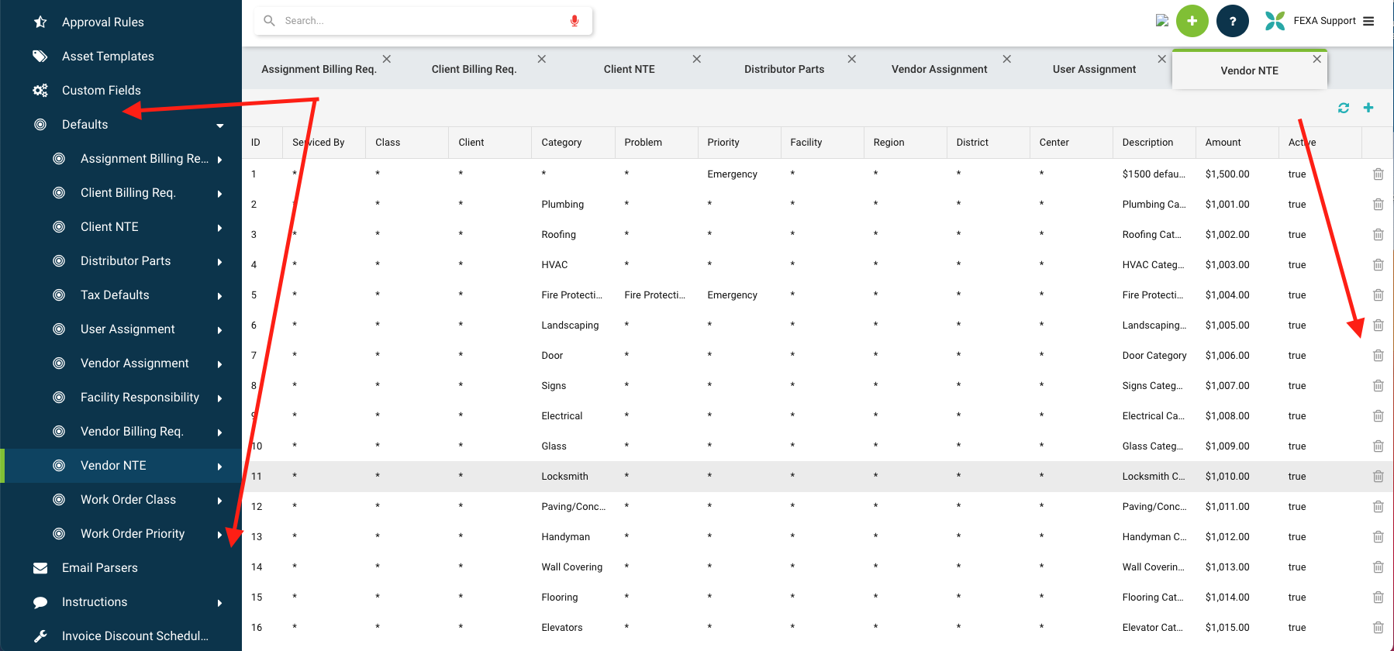Screen dimensions: 1394x651
Task: Click the Asset Templates tag icon
Action: point(40,56)
